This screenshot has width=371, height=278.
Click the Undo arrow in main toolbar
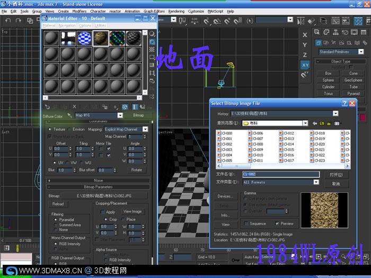tap(8, 21)
